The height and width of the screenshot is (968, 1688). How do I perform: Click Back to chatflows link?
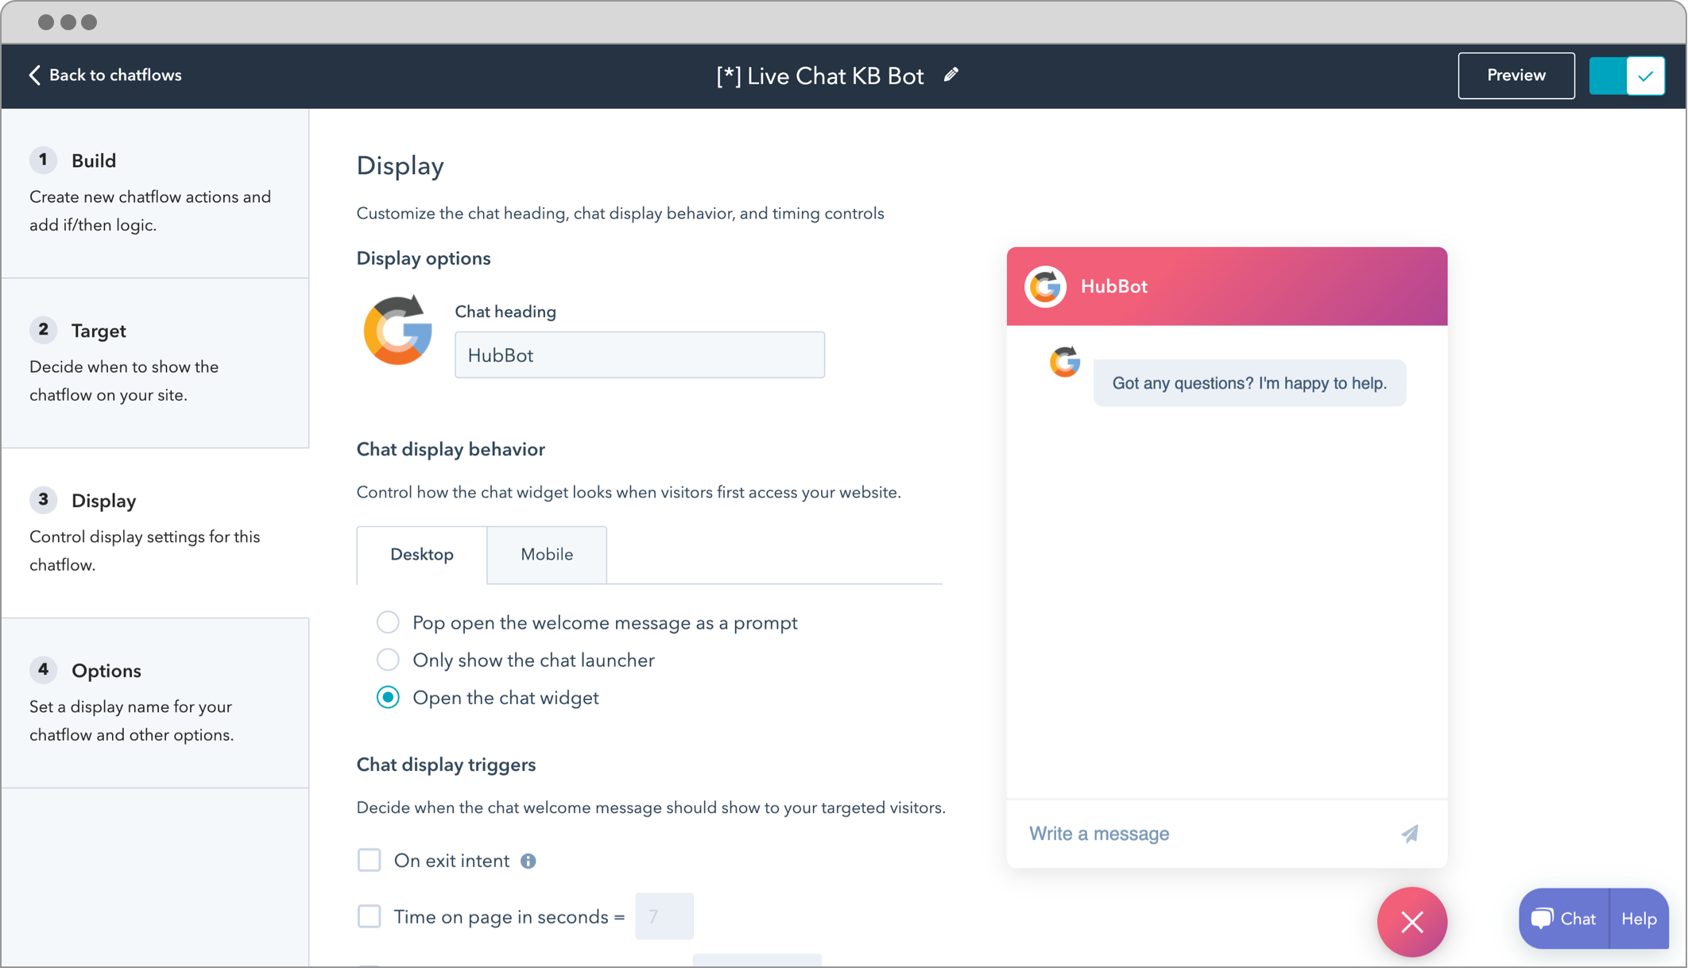point(104,76)
